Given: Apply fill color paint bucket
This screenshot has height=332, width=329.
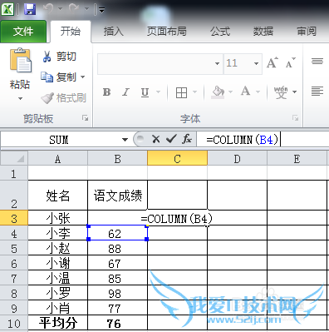Looking at the screenshot, I should click(218, 92).
